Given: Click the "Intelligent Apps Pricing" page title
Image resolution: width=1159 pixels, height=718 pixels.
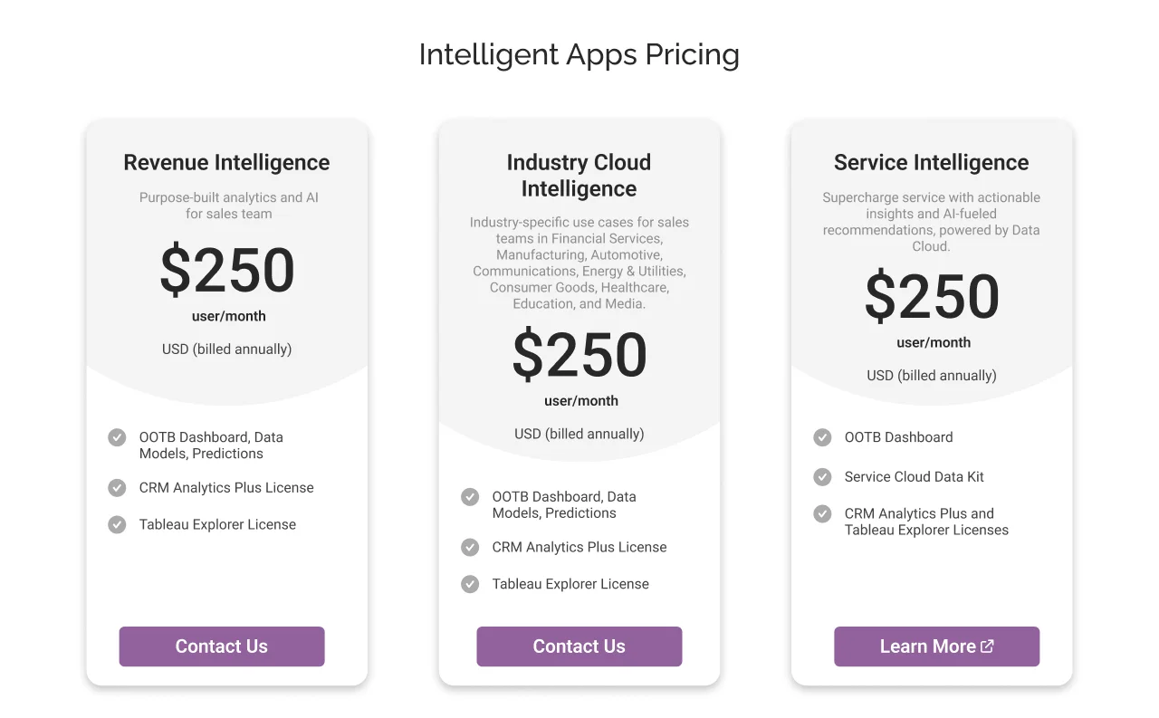Looking at the screenshot, I should coord(579,55).
